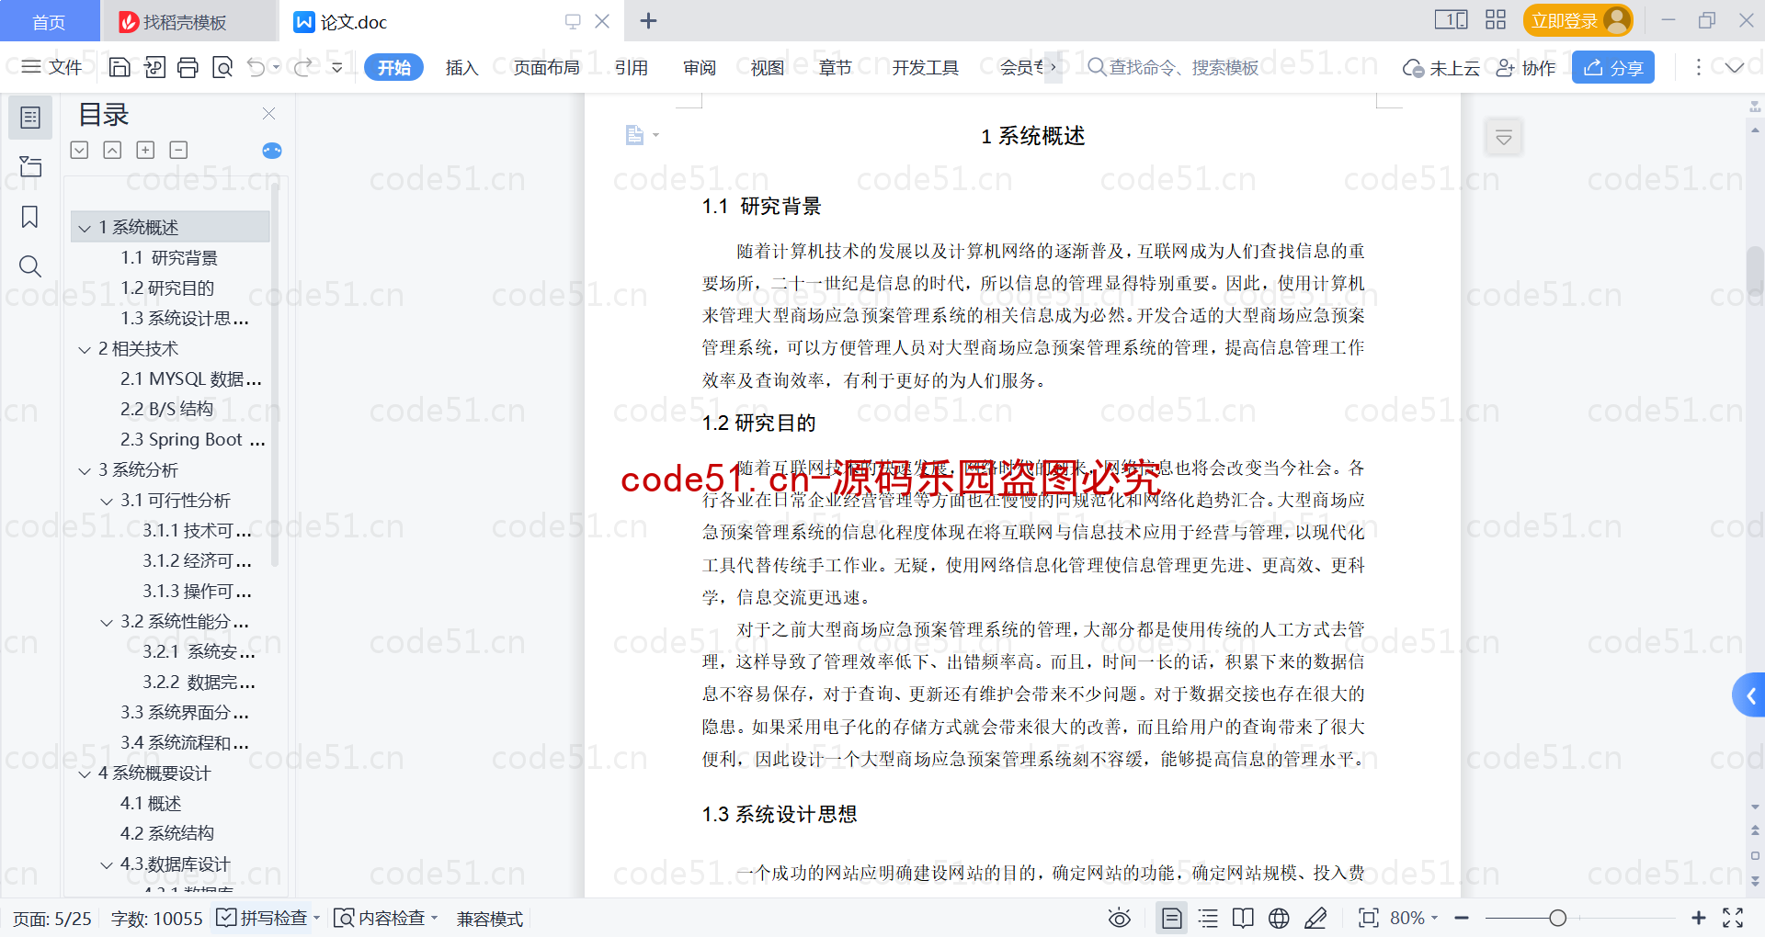Show more ribbon tabs arrow

1053,67
